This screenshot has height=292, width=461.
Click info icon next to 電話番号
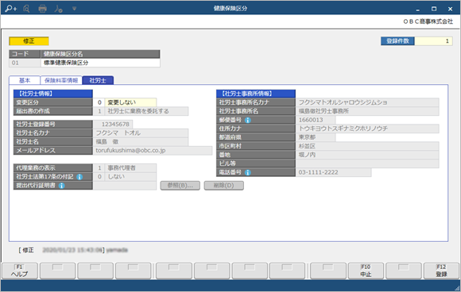click(x=248, y=172)
